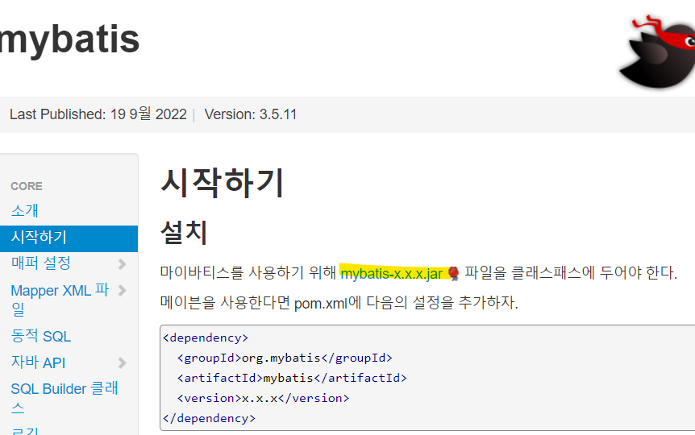Click the pom.xml sentence about 메이븐

click(339, 304)
